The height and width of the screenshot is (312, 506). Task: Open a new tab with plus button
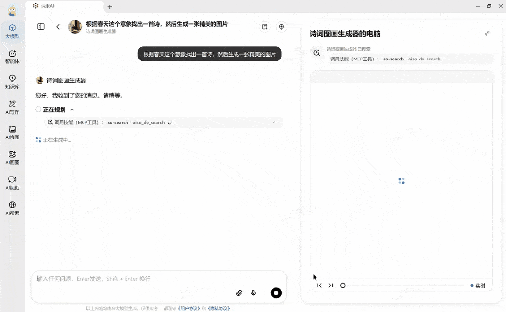pos(110,7)
